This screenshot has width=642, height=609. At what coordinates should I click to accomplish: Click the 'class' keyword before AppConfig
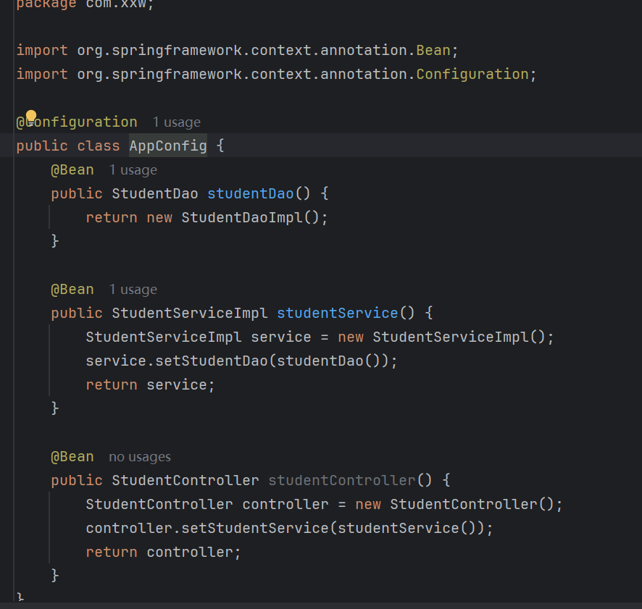[x=99, y=146]
